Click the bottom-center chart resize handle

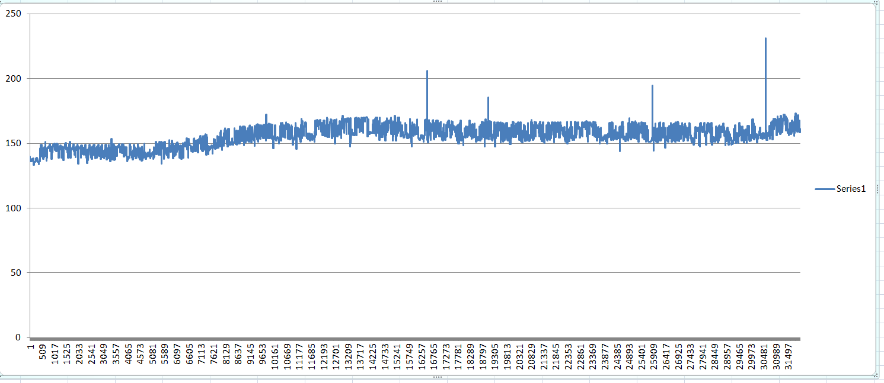[x=438, y=376]
